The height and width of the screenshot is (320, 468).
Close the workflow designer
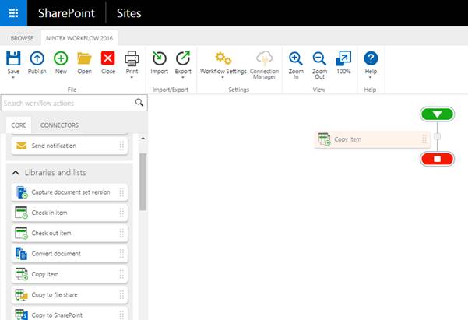click(x=108, y=63)
